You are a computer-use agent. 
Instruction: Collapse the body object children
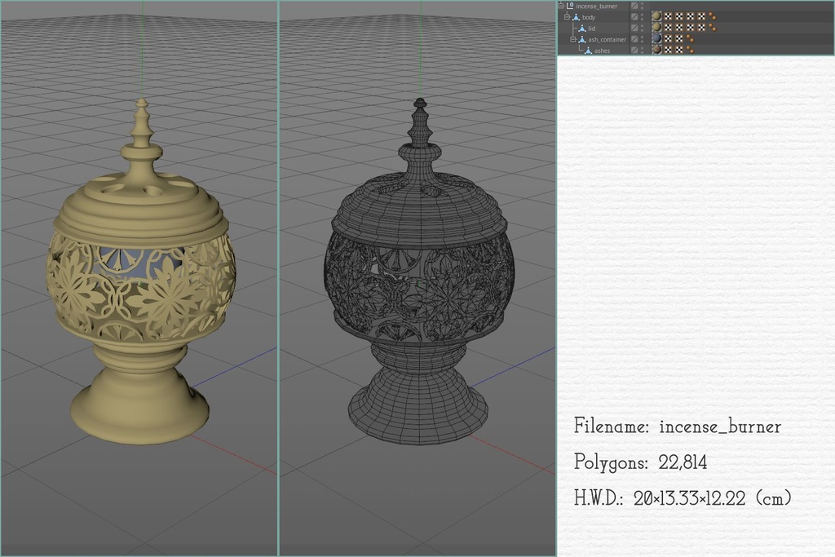567,17
